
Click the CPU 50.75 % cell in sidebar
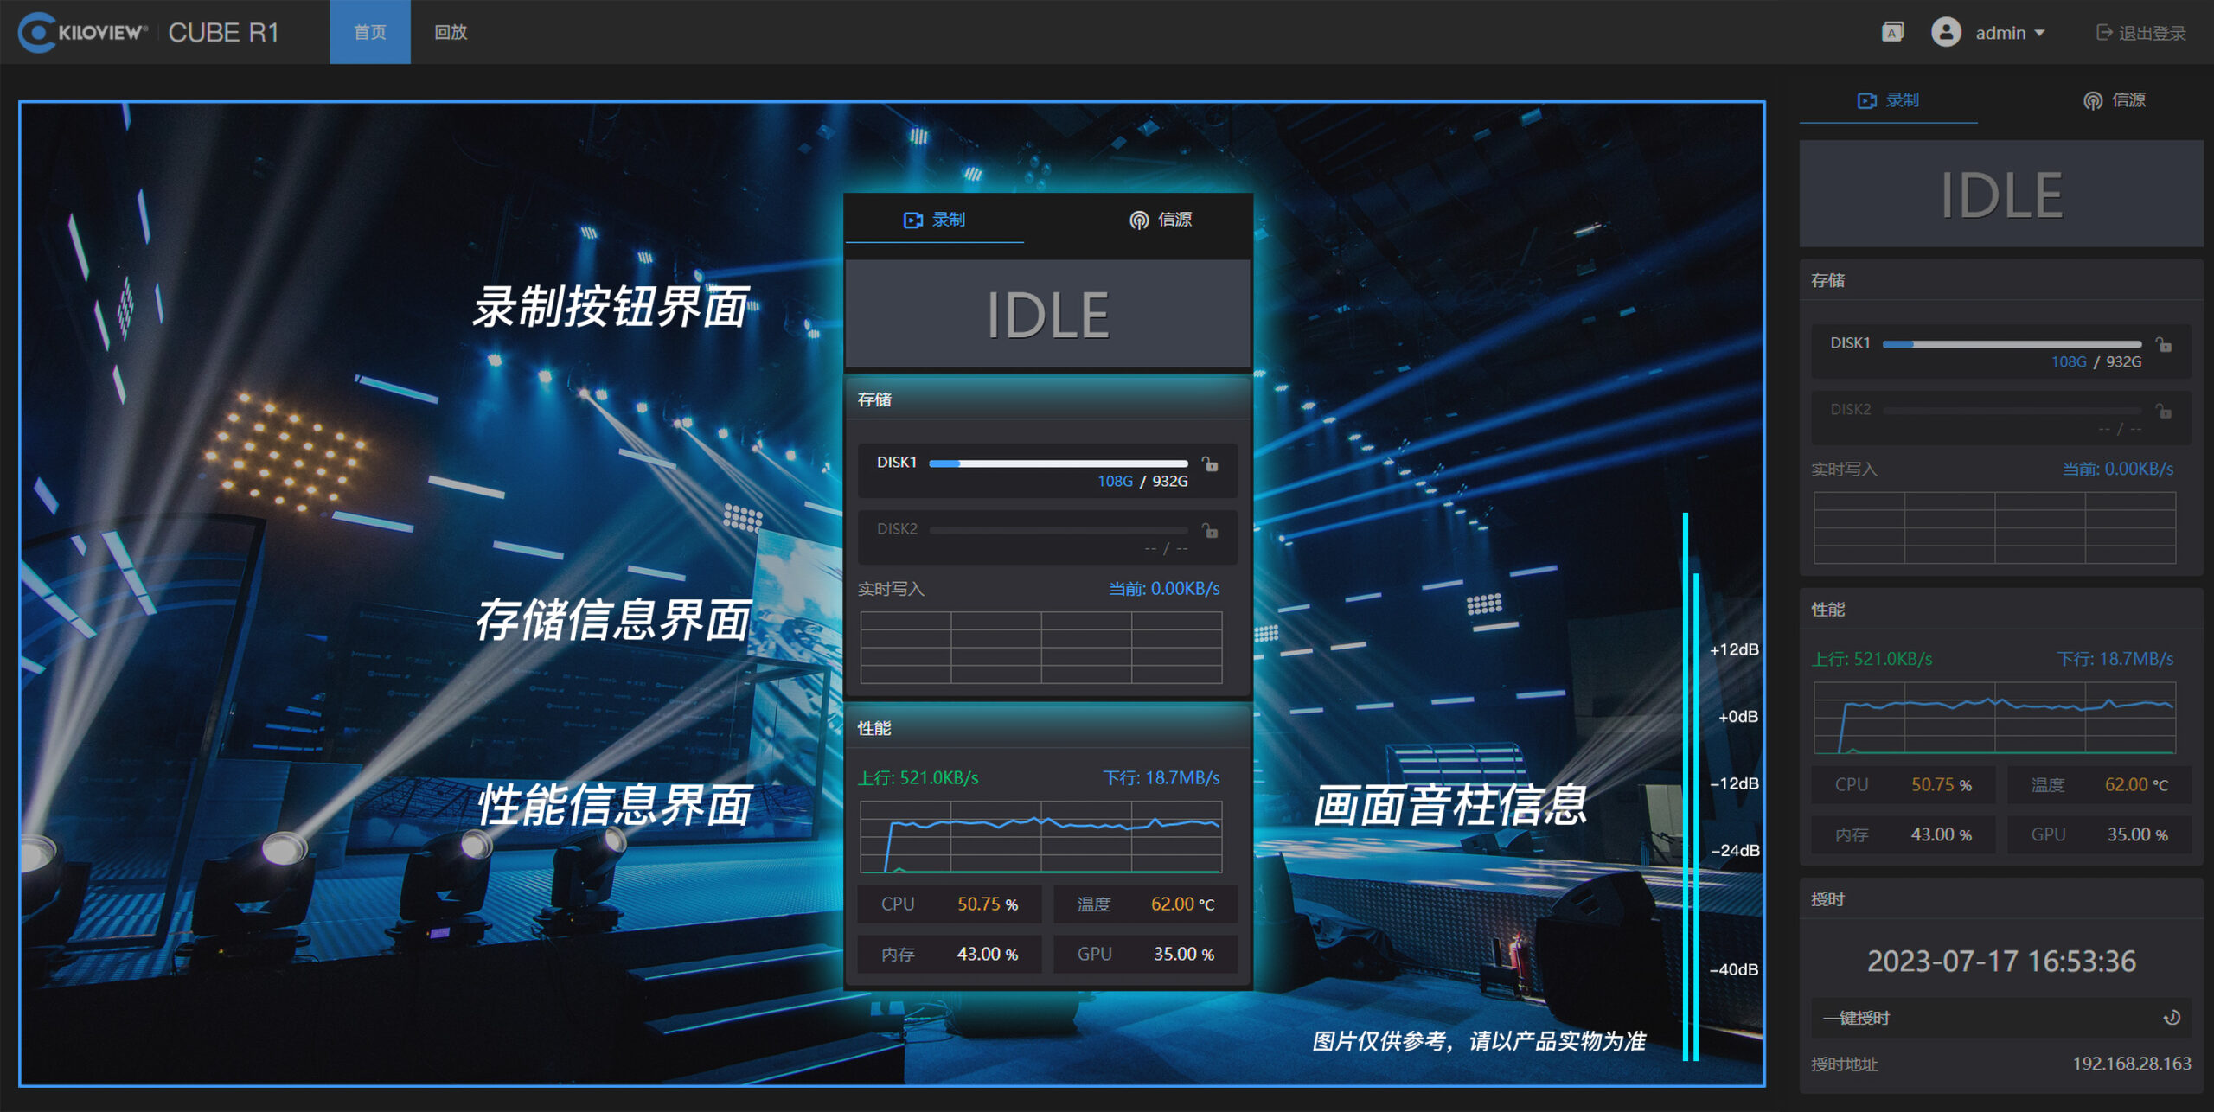1904,785
